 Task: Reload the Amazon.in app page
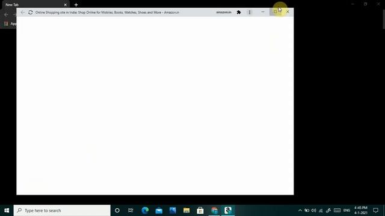pyautogui.click(x=31, y=12)
